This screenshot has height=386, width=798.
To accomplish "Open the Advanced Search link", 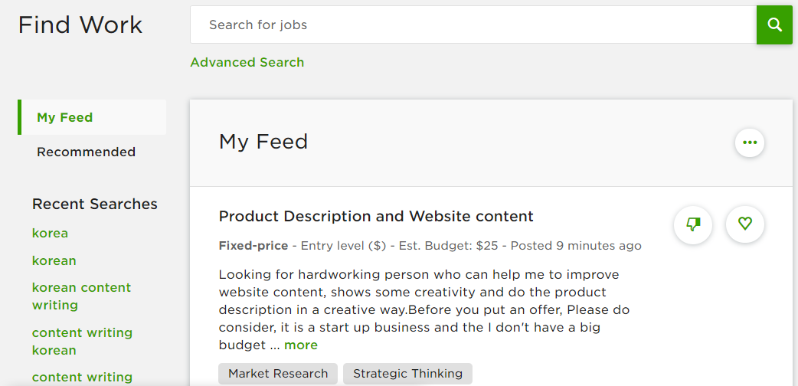I will [247, 62].
